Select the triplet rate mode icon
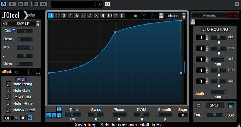The height and width of the screenshot is (127, 241). [54, 115]
